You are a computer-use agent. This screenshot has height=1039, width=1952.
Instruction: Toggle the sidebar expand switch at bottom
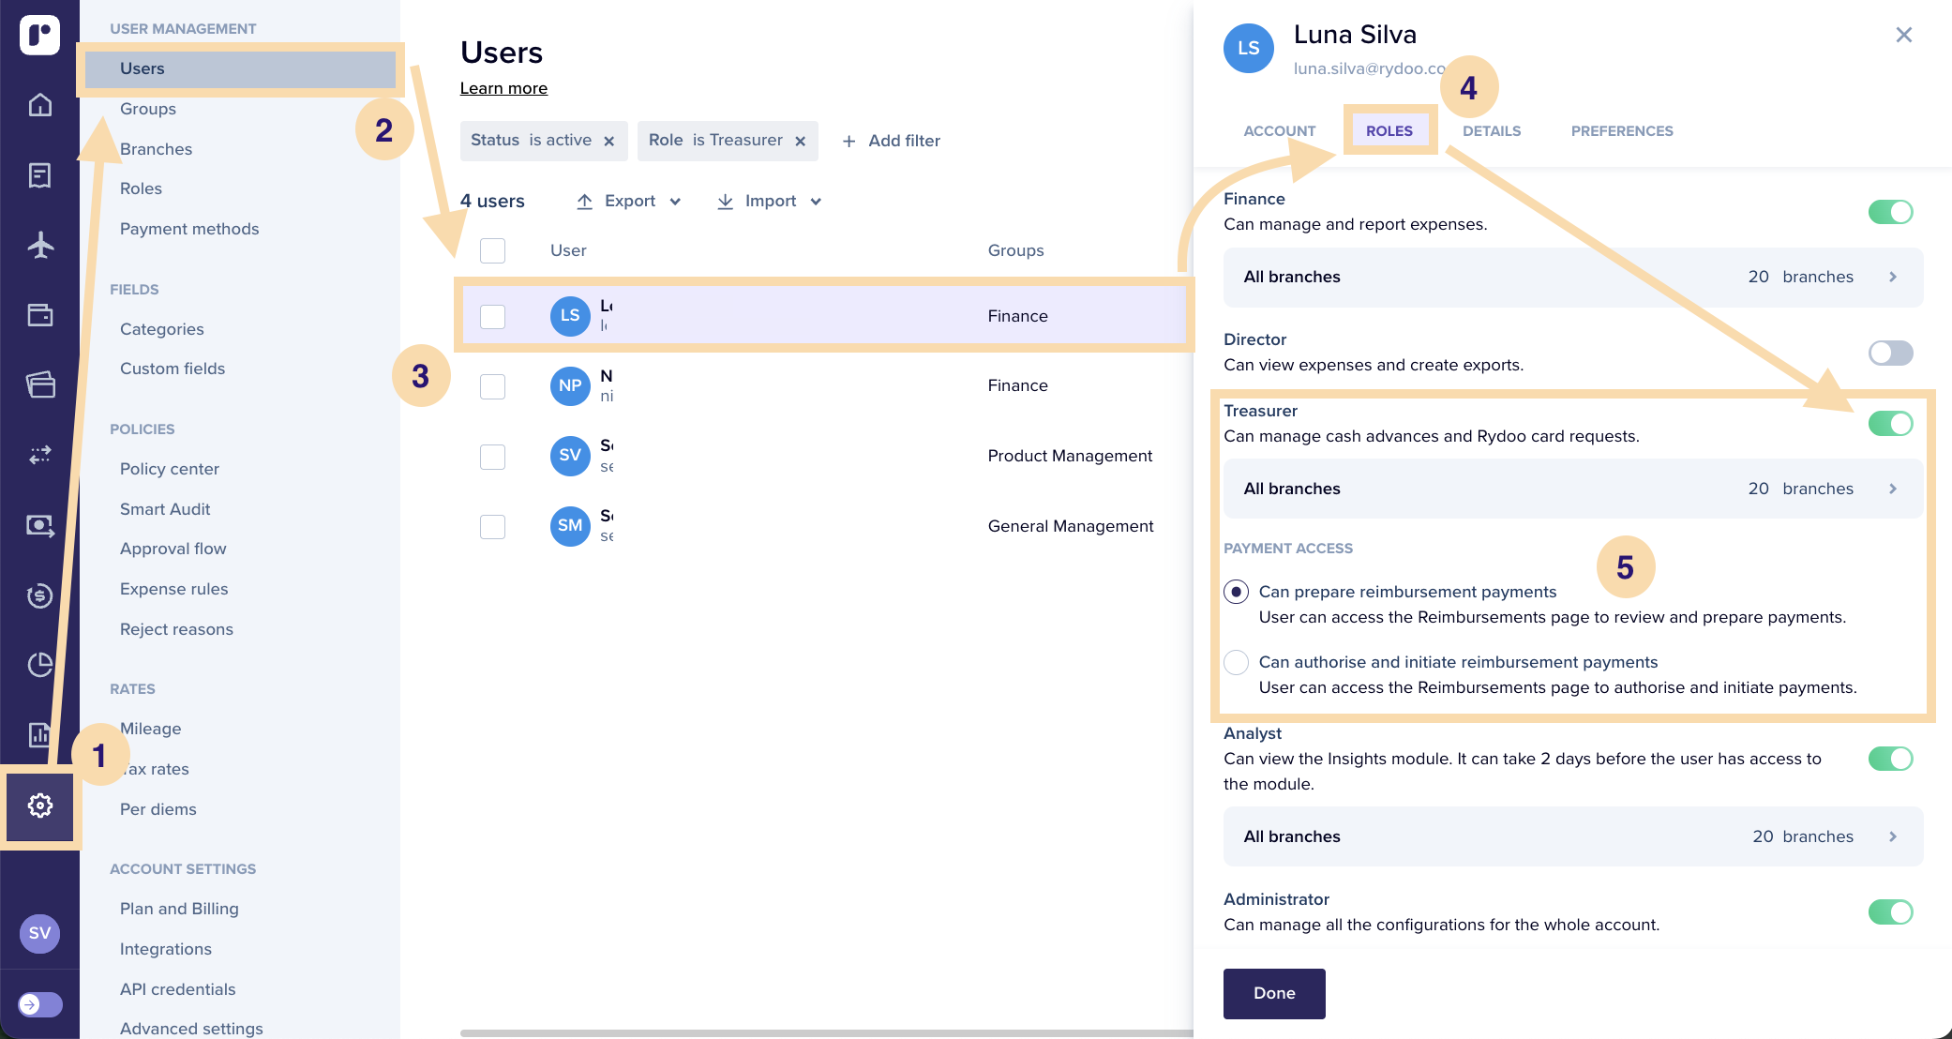[x=39, y=1004]
